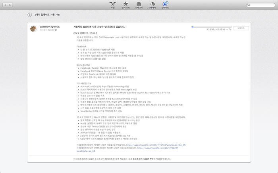Switch to the 카테고리 categories tab
The image size is (278, 173).
tap(139, 5)
